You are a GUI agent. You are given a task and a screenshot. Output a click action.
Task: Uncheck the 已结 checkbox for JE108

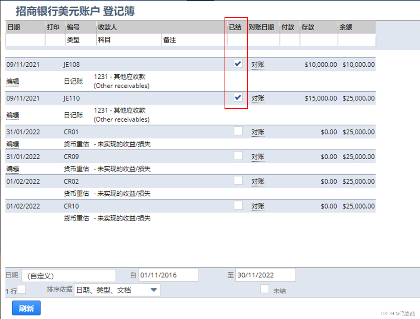pos(238,64)
